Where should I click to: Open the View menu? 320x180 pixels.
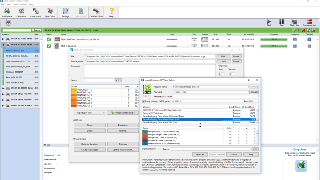8,4
